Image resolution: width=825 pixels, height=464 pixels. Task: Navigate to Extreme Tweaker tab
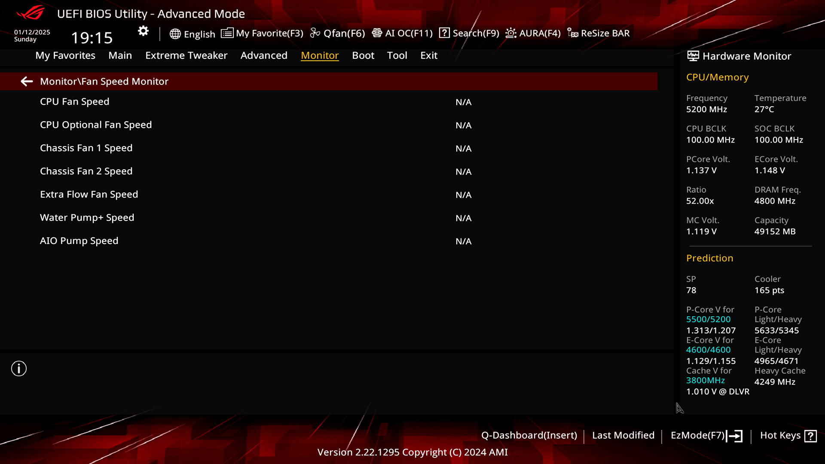point(186,55)
